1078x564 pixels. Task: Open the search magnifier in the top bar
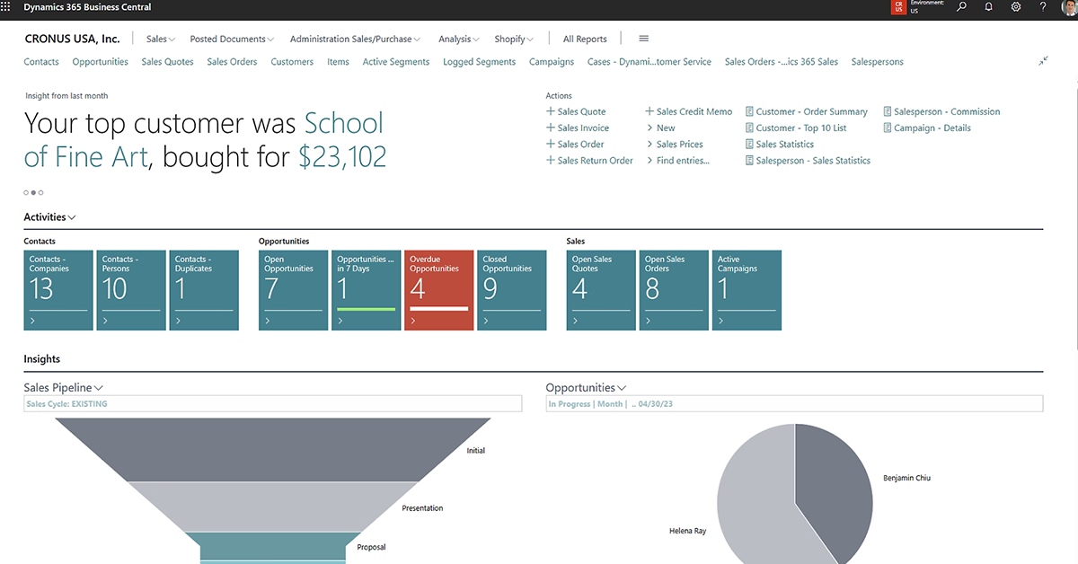(962, 7)
